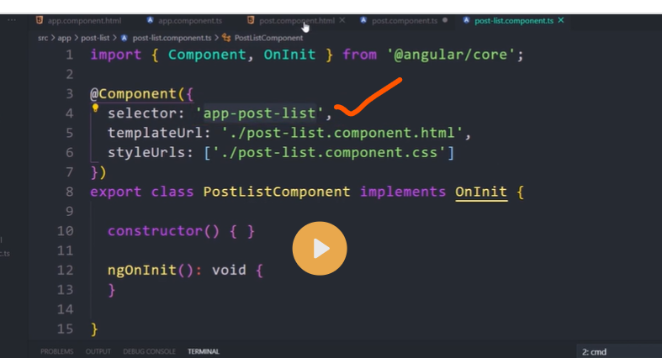
Task: Select the Terminal panel tab
Action: coord(203,351)
